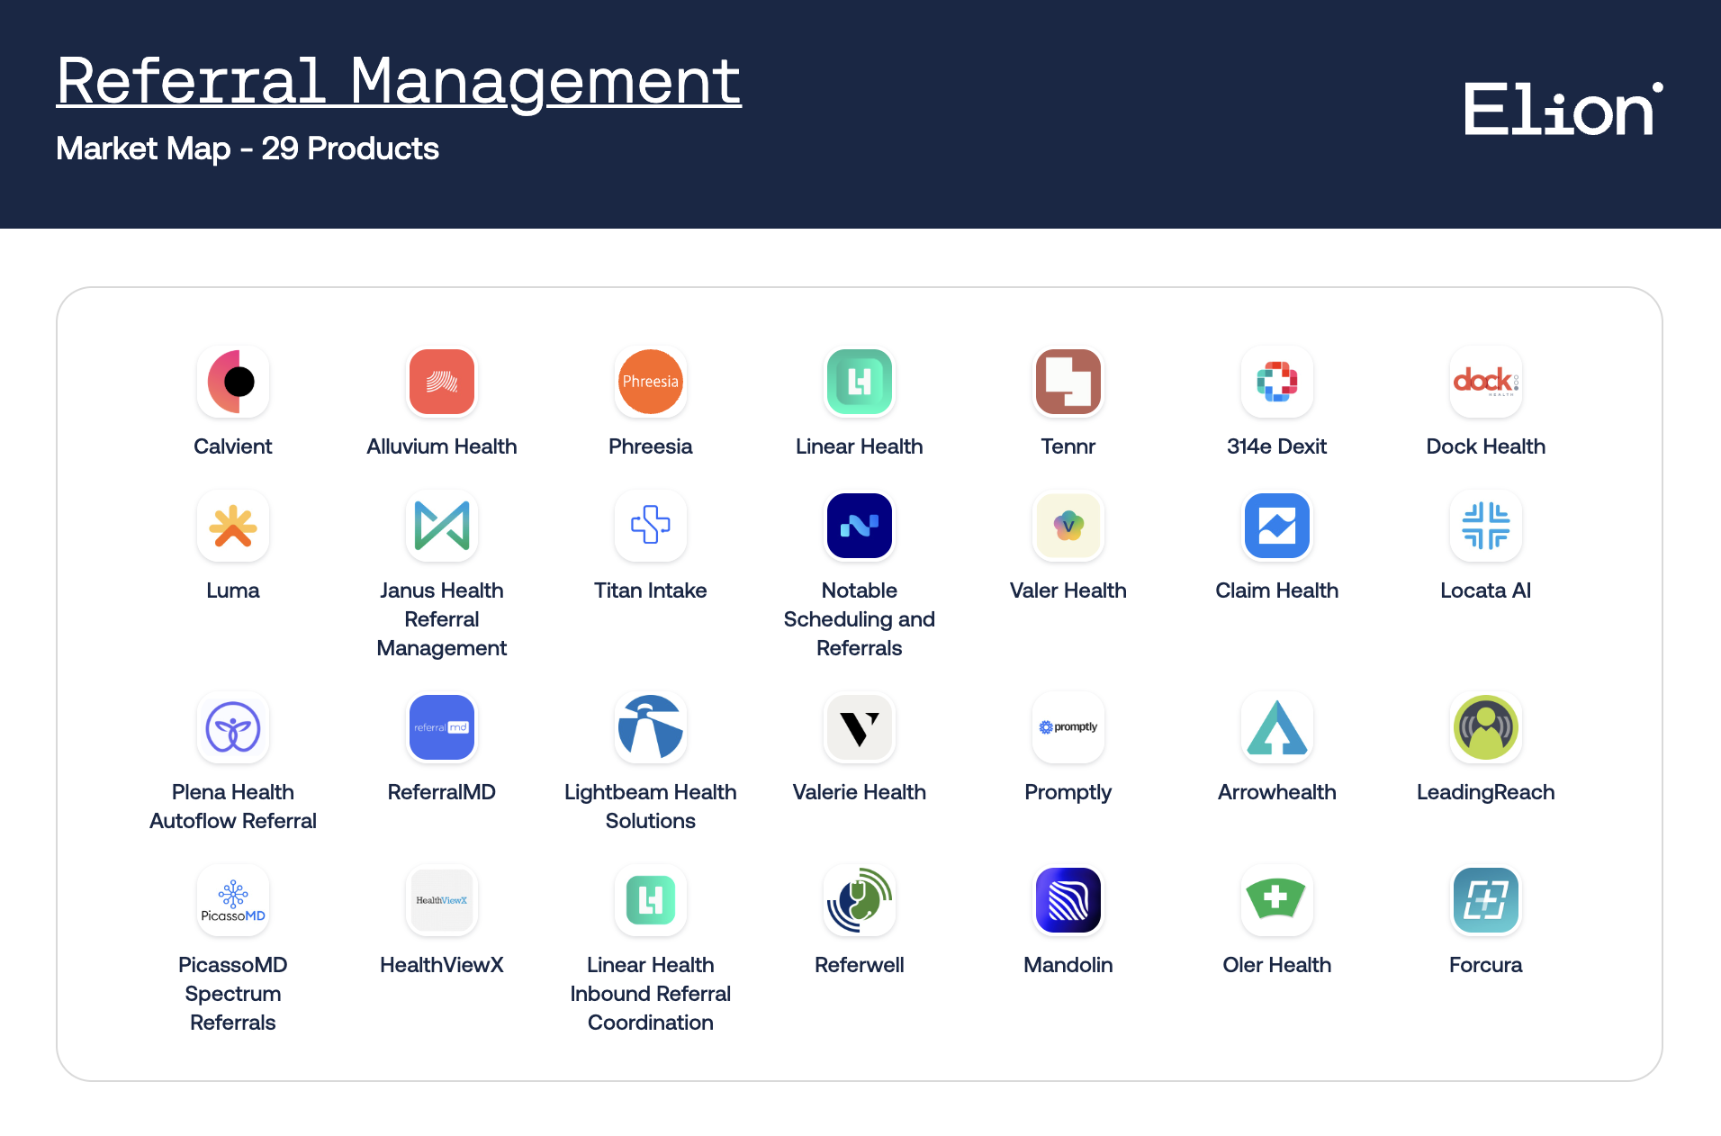Image resolution: width=1721 pixels, height=1136 pixels.
Task: Click Linear Health Inbound Referral Coordination icon
Action: pos(651,900)
